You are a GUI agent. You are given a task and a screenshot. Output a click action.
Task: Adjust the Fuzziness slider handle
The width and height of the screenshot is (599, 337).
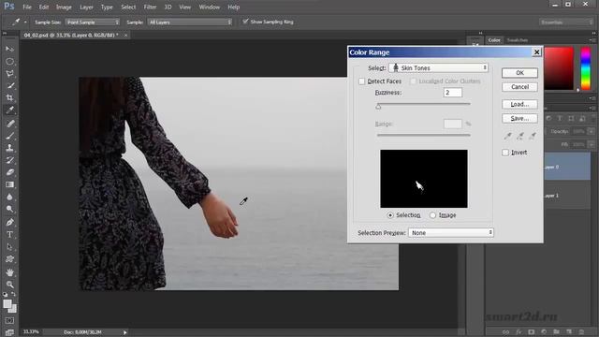[378, 107]
